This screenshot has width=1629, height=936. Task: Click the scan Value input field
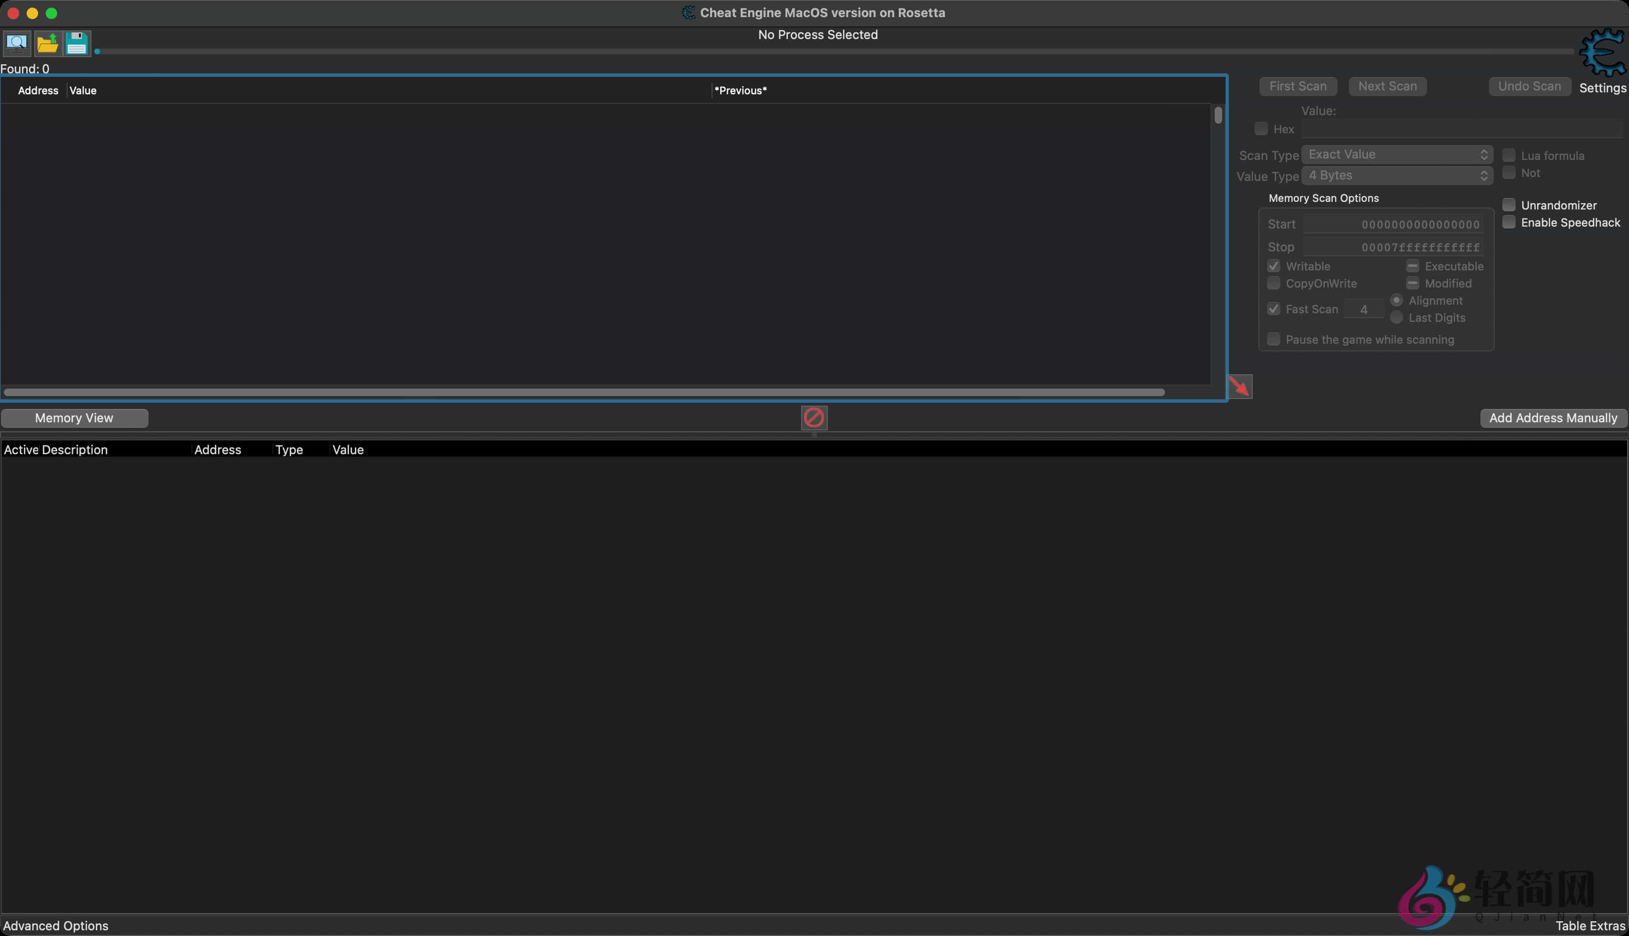pos(1461,129)
